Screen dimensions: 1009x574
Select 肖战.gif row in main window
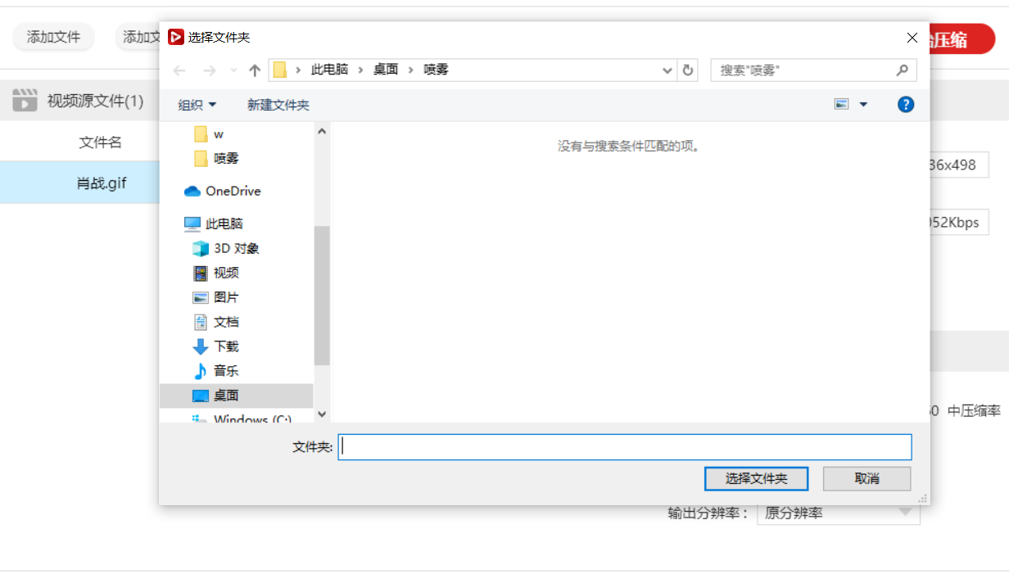pos(80,183)
